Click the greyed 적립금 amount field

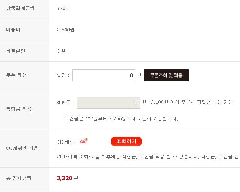click(108, 103)
